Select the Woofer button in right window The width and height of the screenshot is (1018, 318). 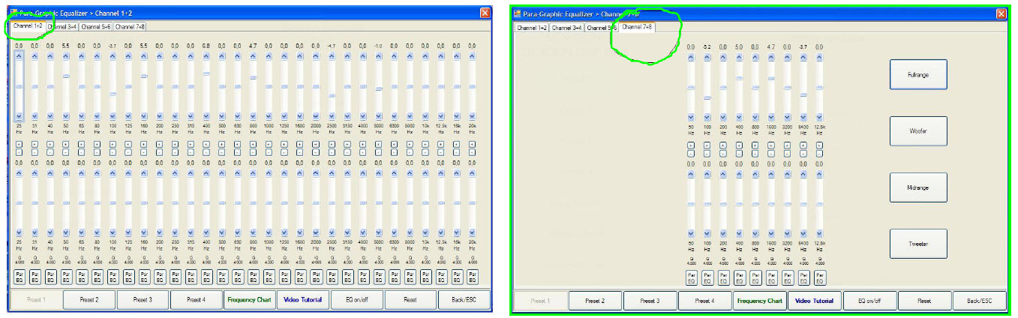917,130
